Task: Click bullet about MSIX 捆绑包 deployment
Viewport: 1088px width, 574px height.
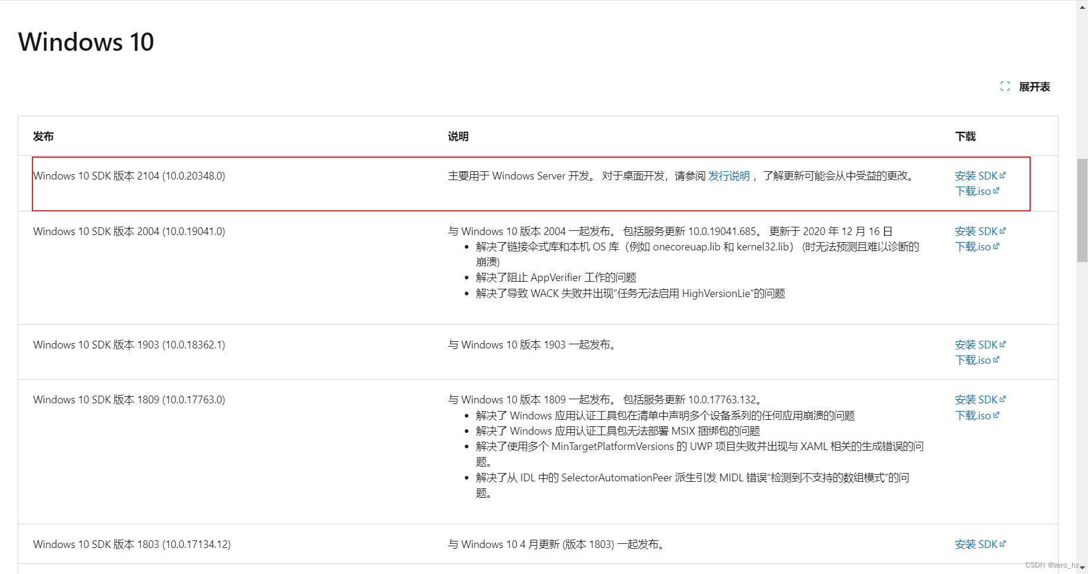Action: 618,431
